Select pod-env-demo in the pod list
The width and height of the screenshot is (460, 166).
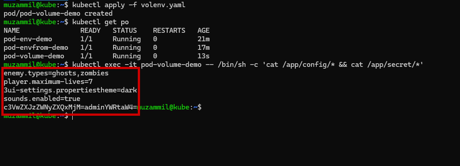(28, 39)
